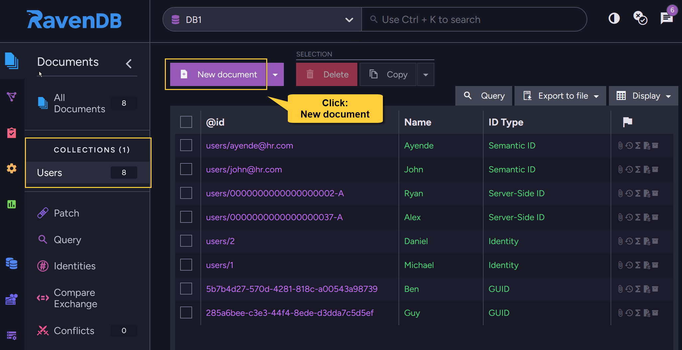The width and height of the screenshot is (682, 350).
Task: Tick the select-all checkbox in table header
Action: (x=186, y=122)
